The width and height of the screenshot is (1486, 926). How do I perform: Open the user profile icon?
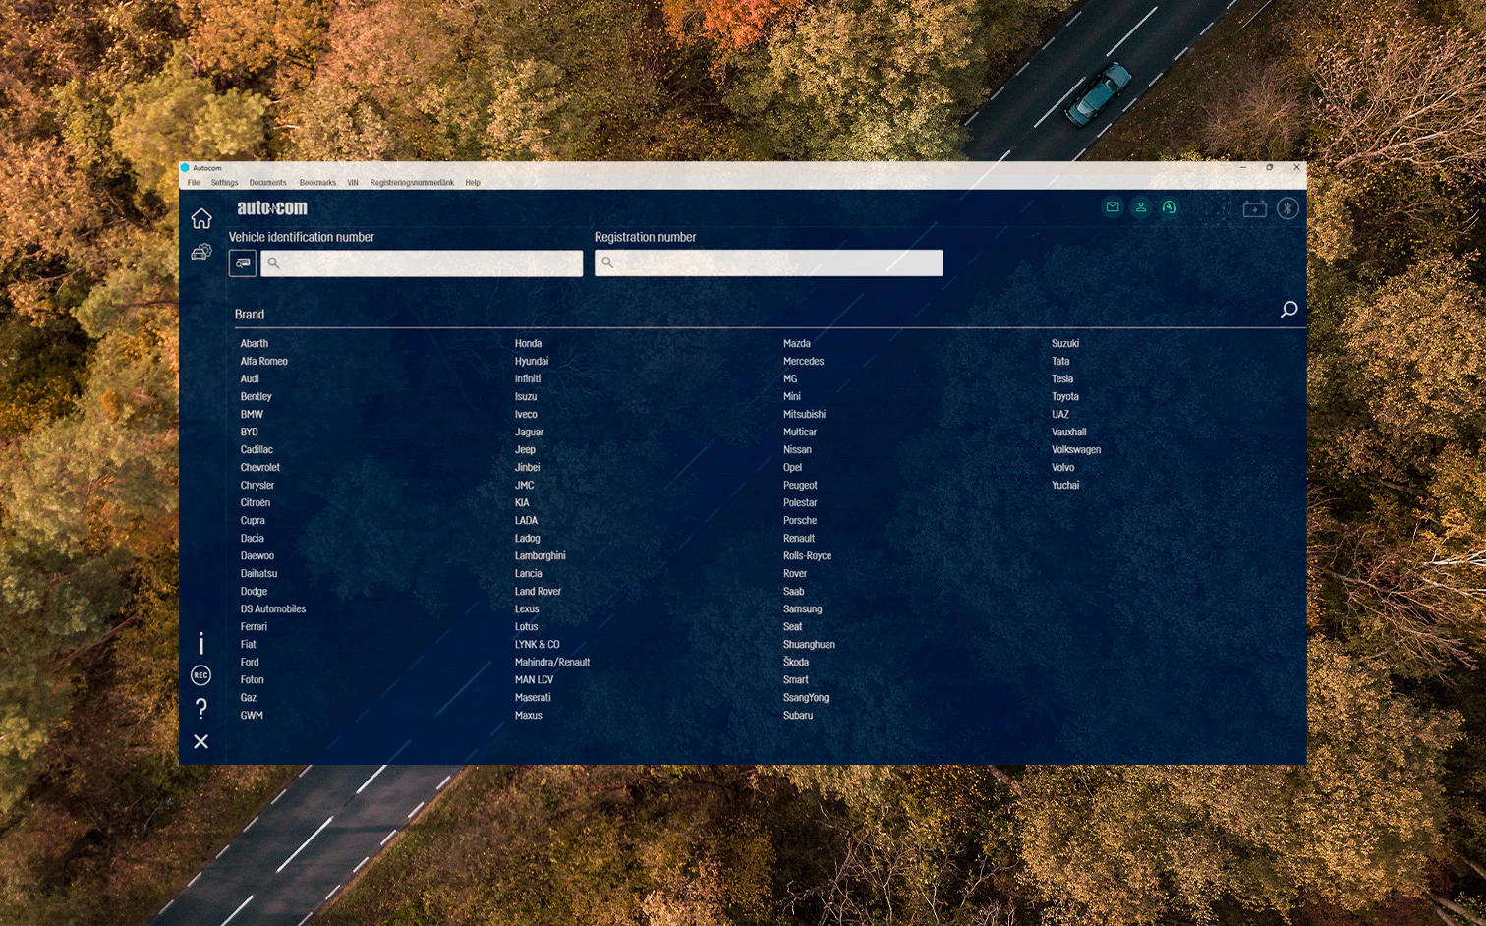pos(1141,207)
